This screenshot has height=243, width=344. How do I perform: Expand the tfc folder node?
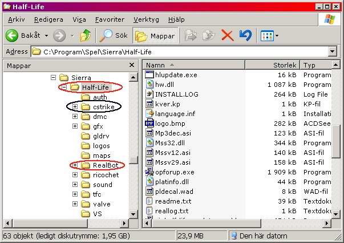75,194
